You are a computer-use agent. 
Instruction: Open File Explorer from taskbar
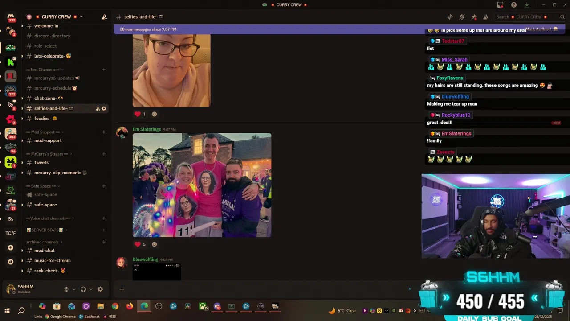[101, 306]
